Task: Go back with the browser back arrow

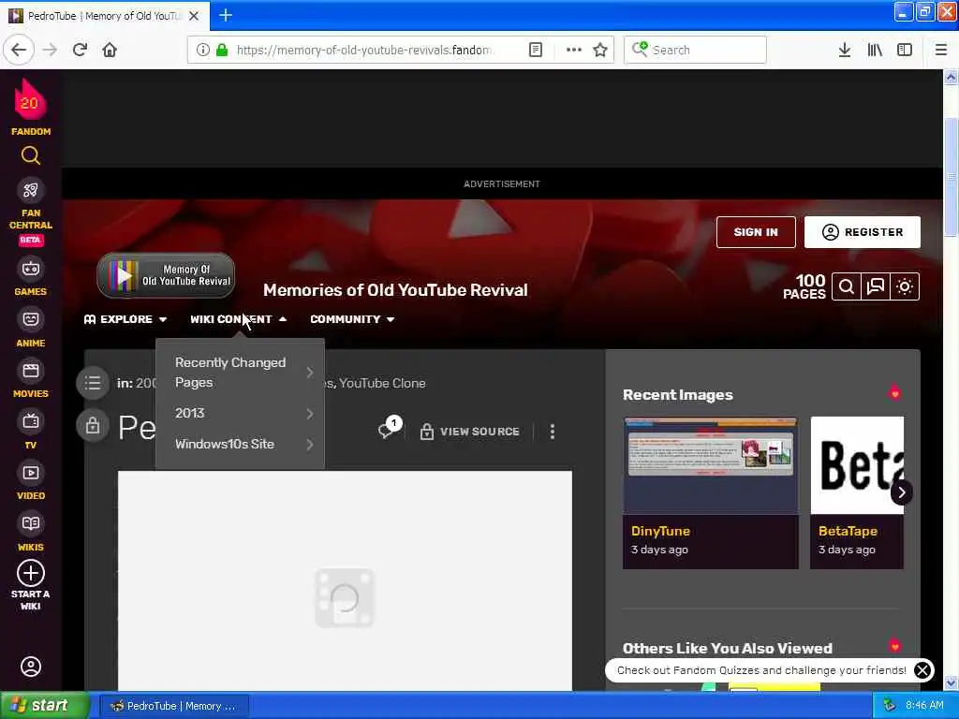Action: pos(19,51)
